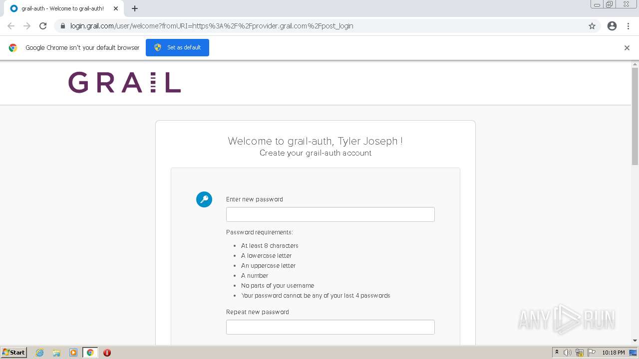
Task: Focus the Repeat new password field
Action: point(330,327)
